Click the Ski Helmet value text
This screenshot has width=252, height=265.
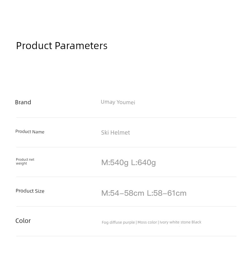[115, 133]
